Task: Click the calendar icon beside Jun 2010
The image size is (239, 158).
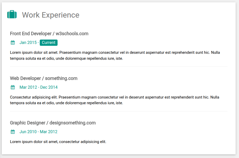Action: point(13,132)
